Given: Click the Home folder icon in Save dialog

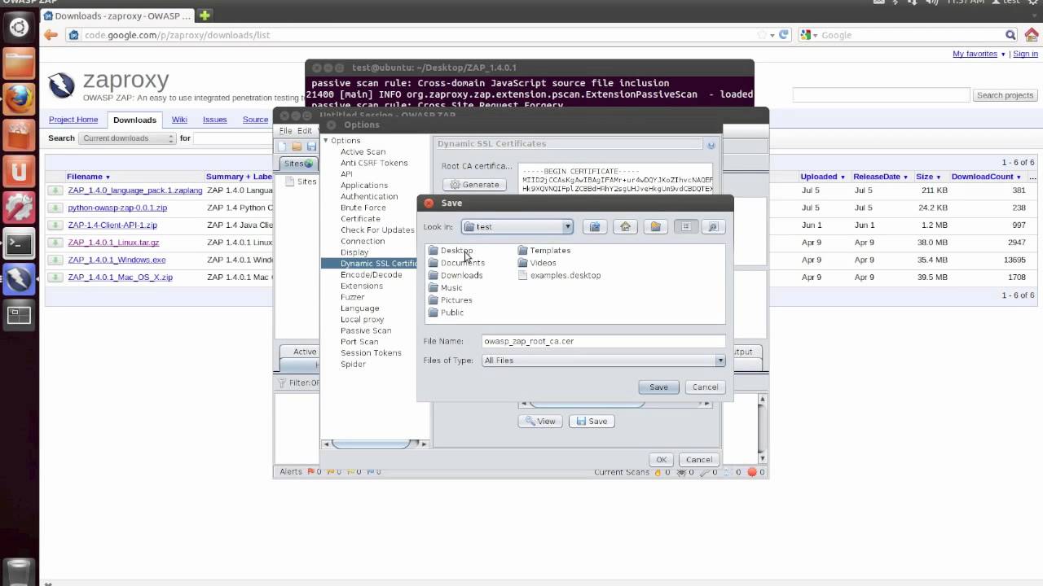Looking at the screenshot, I should click(625, 227).
